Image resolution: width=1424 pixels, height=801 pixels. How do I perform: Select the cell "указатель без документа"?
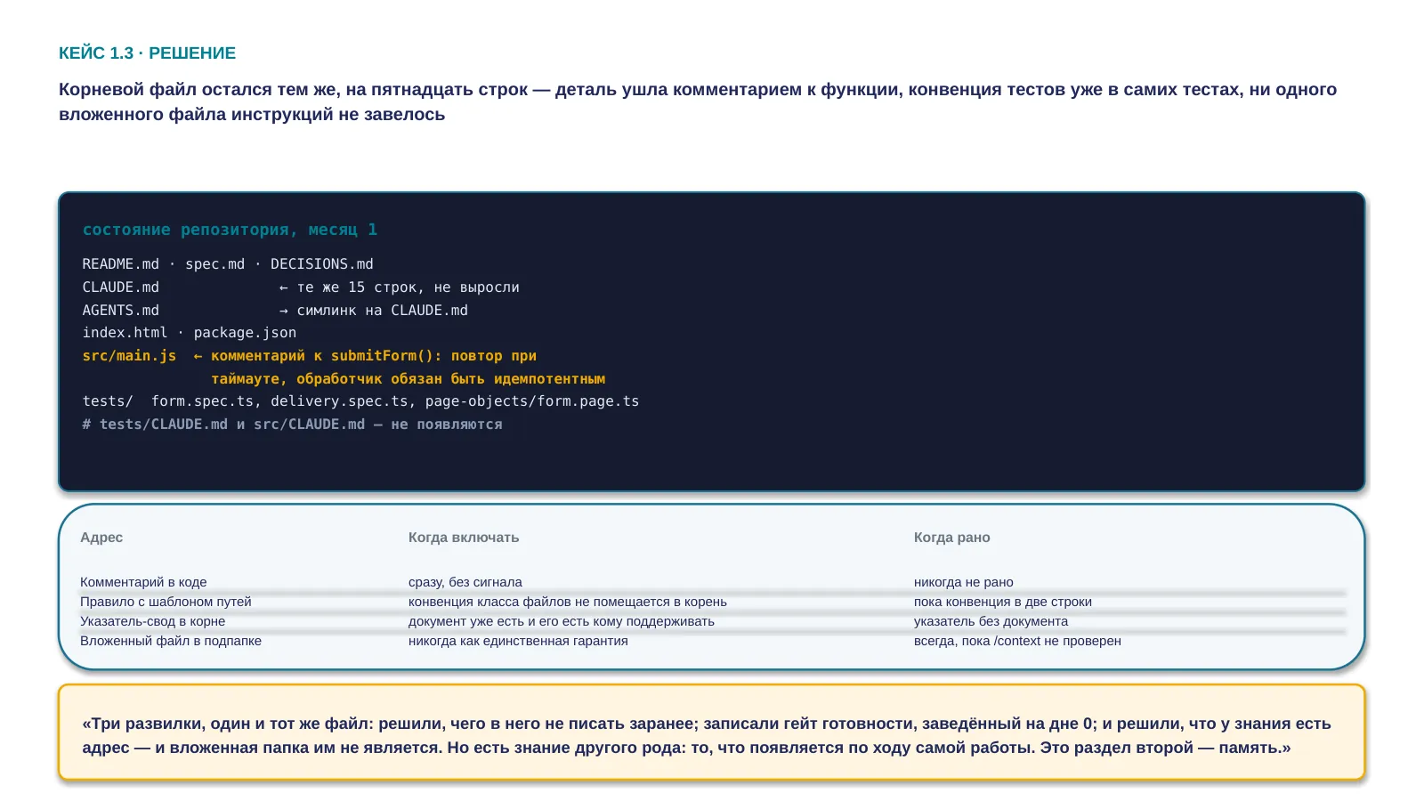(991, 621)
